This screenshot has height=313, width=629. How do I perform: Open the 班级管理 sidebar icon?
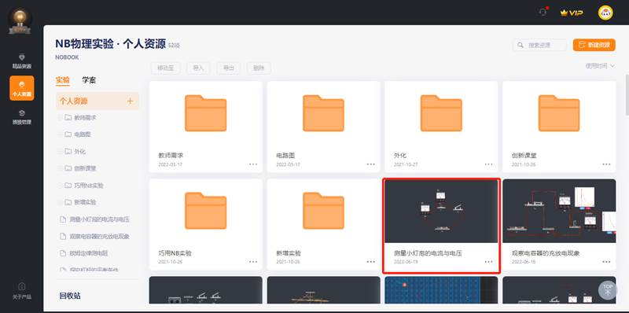pos(22,116)
